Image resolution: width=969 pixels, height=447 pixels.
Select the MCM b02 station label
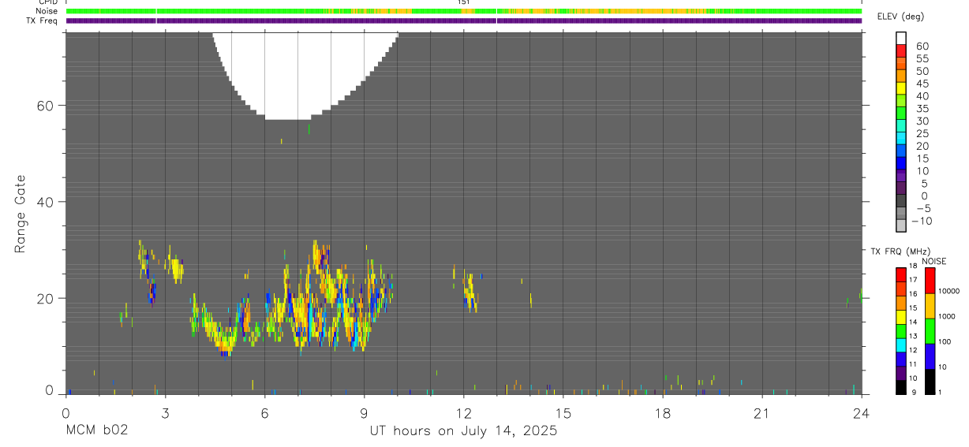point(96,430)
